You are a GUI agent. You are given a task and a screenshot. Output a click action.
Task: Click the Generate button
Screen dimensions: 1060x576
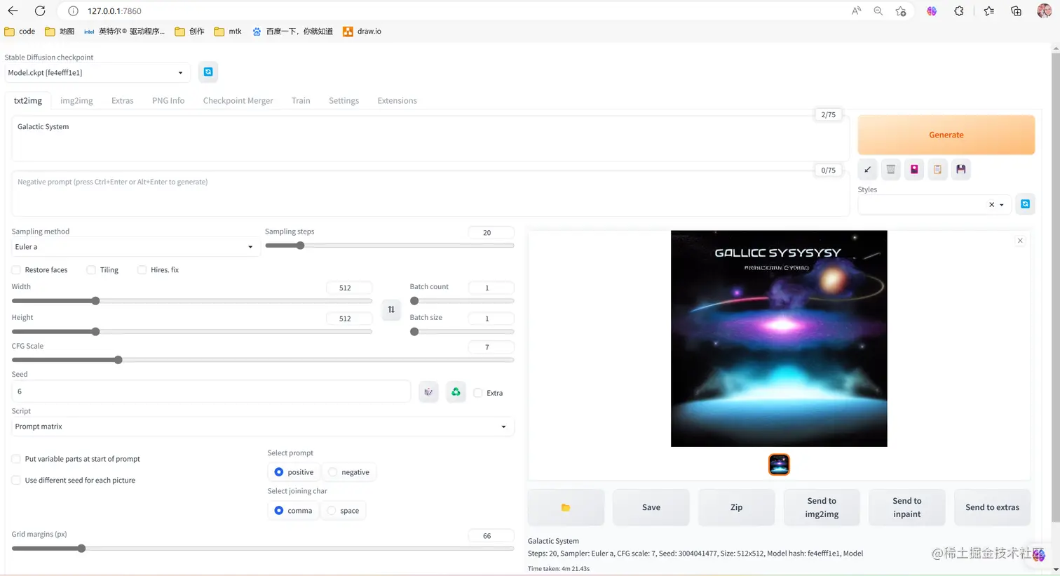946,135
